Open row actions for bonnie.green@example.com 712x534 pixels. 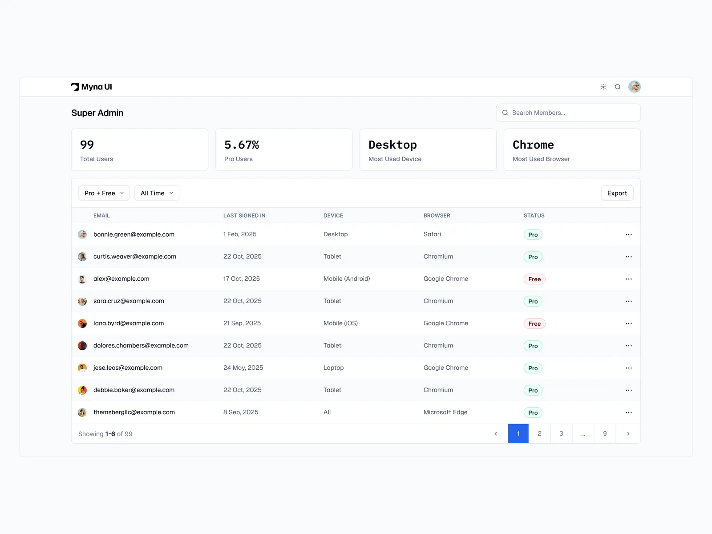[x=628, y=235]
